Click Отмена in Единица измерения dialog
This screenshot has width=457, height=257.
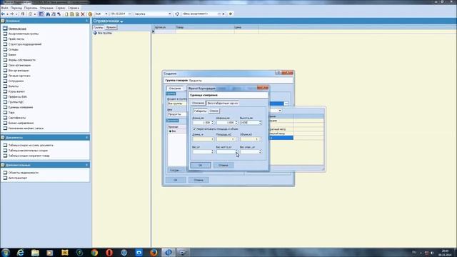224,165
